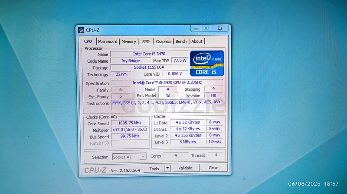Click the Intel Core i5 logo badge
The image size is (347, 194).
click(207, 63)
